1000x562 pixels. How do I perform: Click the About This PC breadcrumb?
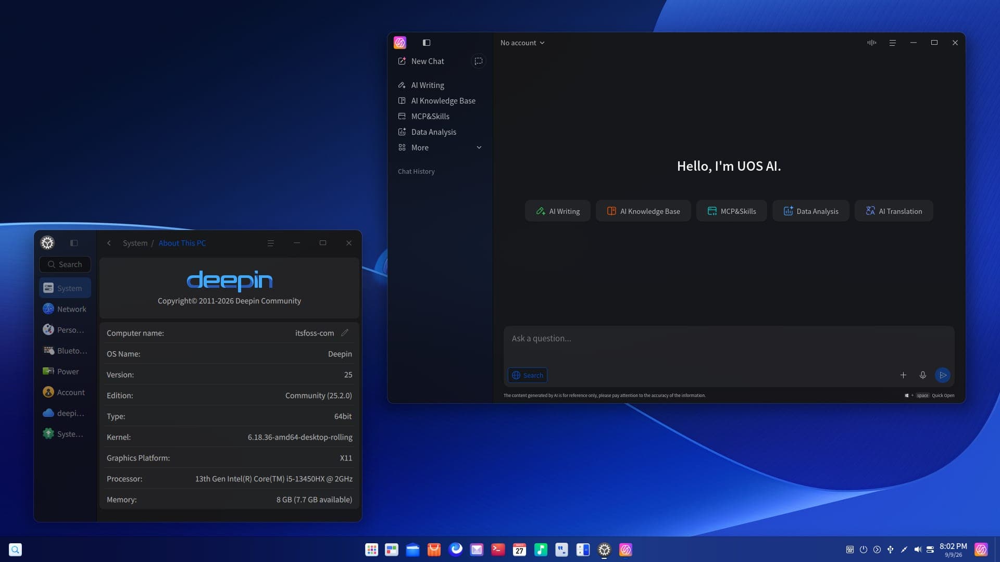pos(182,243)
